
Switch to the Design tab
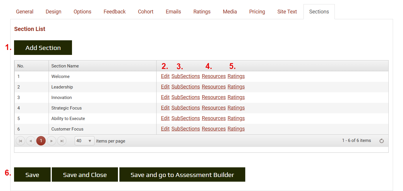click(53, 11)
